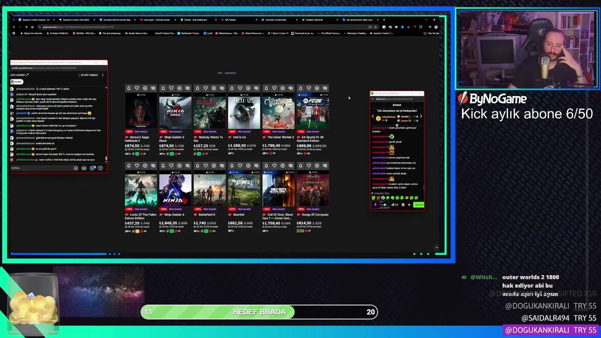This screenshot has height=338, width=601.
Task: Click plus icon above EA Sports FC 26
Action: tap(316, 88)
